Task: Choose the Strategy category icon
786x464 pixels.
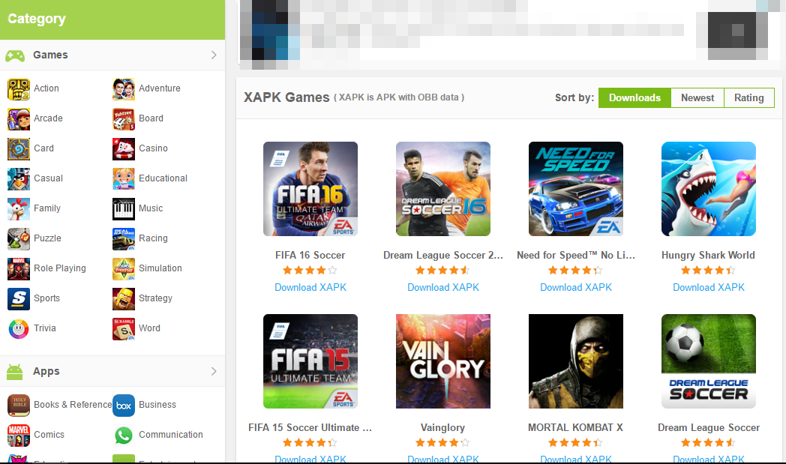Action: pos(123,299)
